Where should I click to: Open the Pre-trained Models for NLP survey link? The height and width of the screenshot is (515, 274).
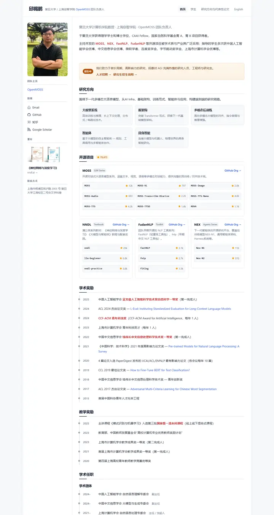169,349
